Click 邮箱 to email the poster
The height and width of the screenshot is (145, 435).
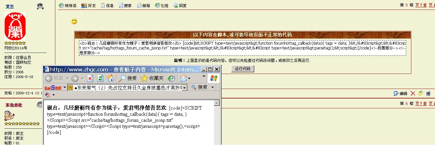point(144,5)
